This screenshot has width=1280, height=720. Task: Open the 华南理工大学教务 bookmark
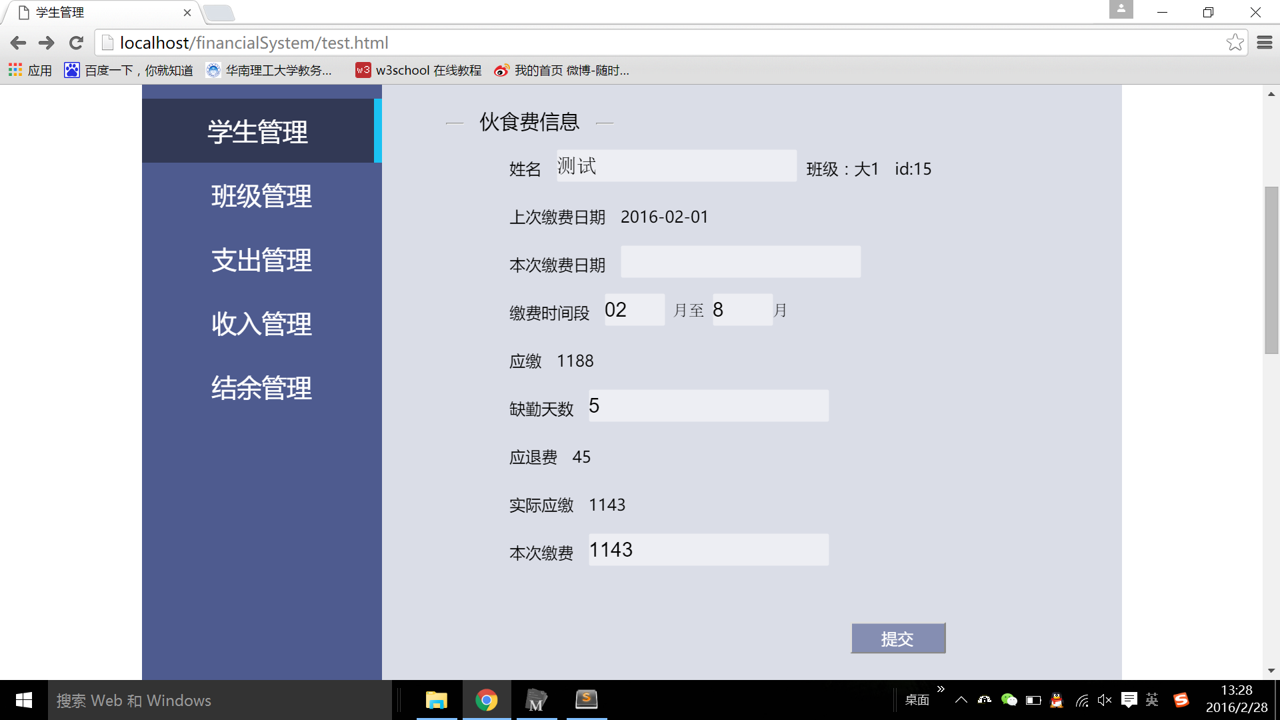[x=269, y=70]
